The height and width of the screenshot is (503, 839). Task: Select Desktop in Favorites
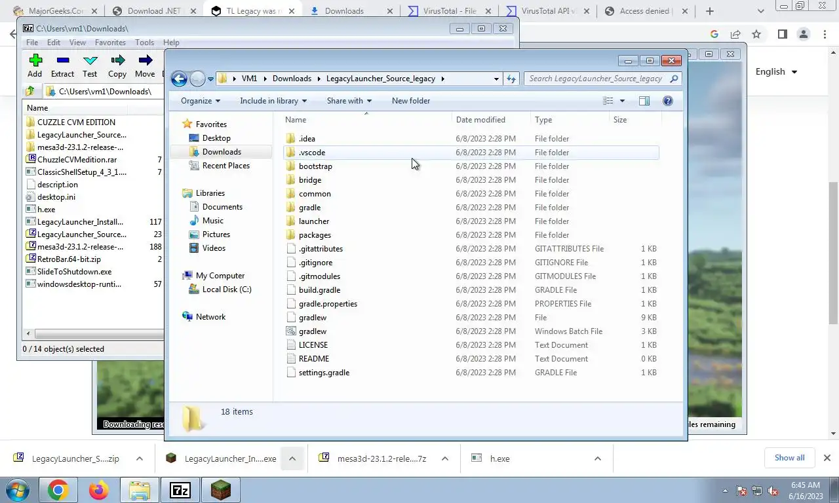point(216,138)
